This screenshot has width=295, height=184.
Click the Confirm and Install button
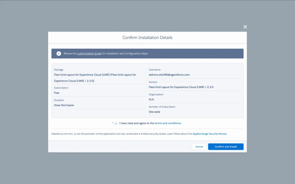pos(226,147)
